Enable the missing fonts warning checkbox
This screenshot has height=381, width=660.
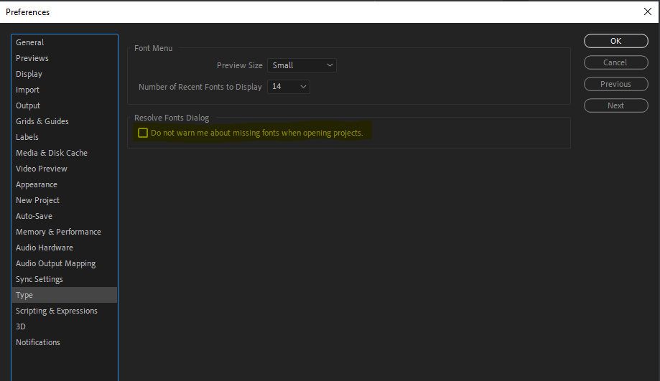click(x=143, y=133)
